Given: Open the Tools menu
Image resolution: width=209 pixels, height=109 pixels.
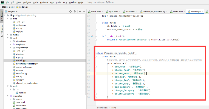Looking at the screenshot, I should (58, 2).
